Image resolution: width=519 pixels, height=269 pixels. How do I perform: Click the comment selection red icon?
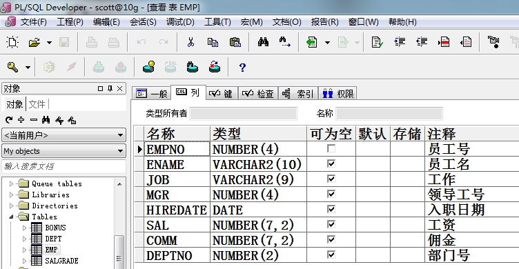pyautogui.click(x=444, y=42)
